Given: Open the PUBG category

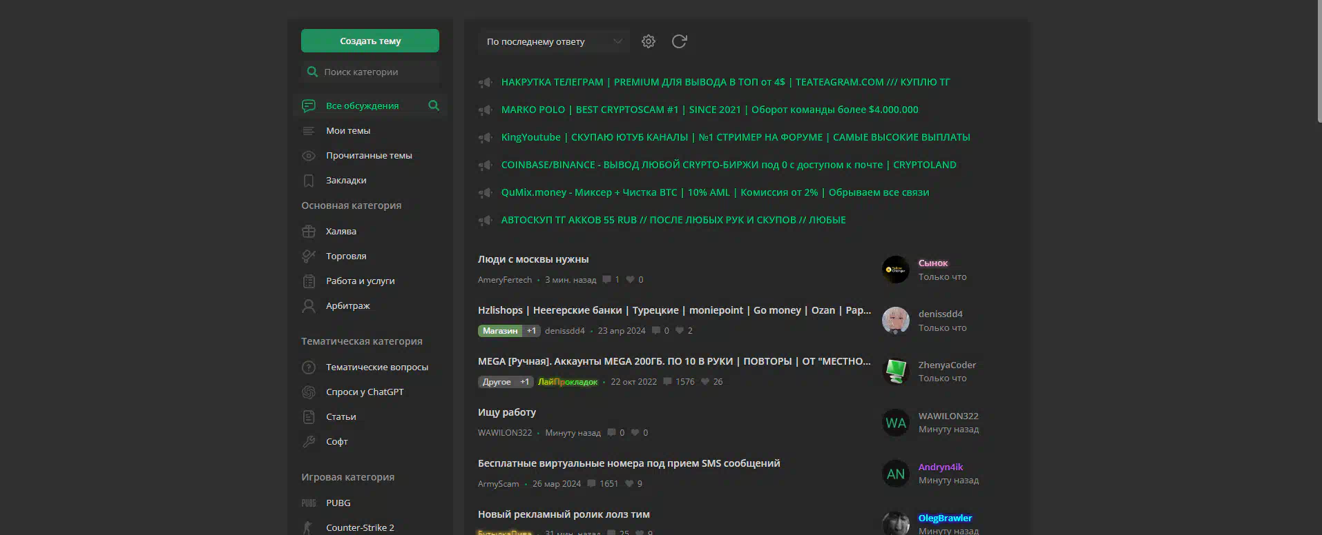Looking at the screenshot, I should 338,503.
